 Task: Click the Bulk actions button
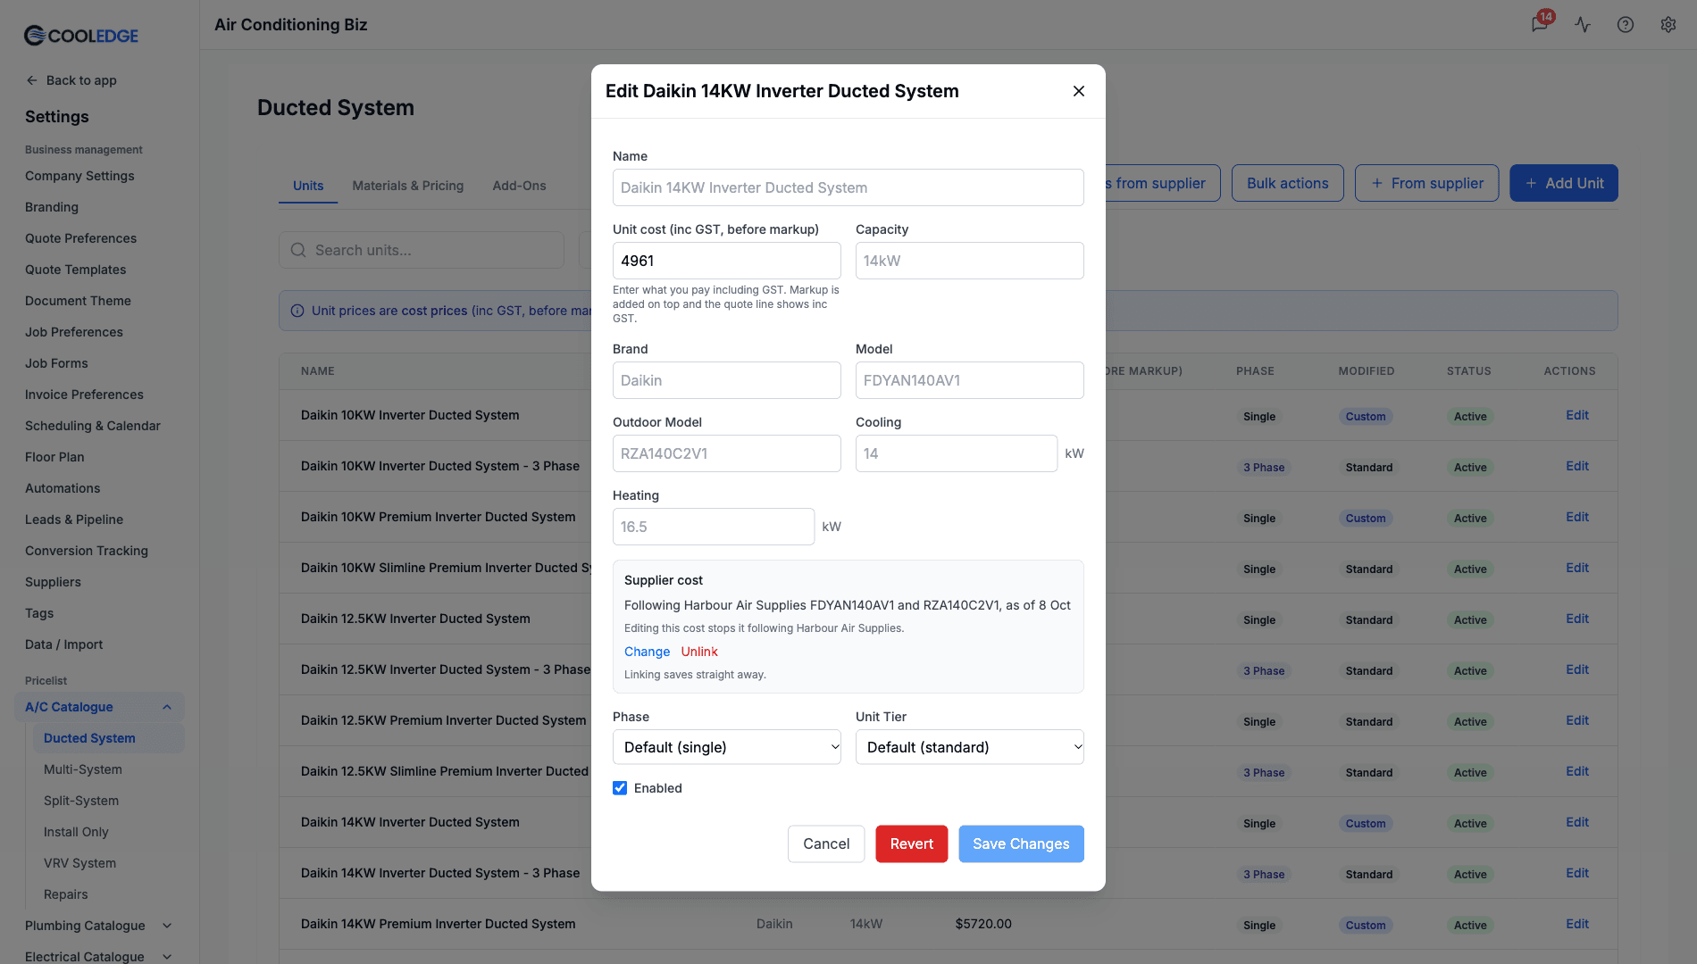[1288, 183]
